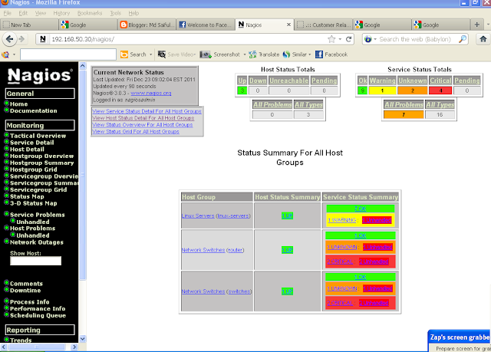
Task: Open the (router) host group link
Action: [236, 250]
